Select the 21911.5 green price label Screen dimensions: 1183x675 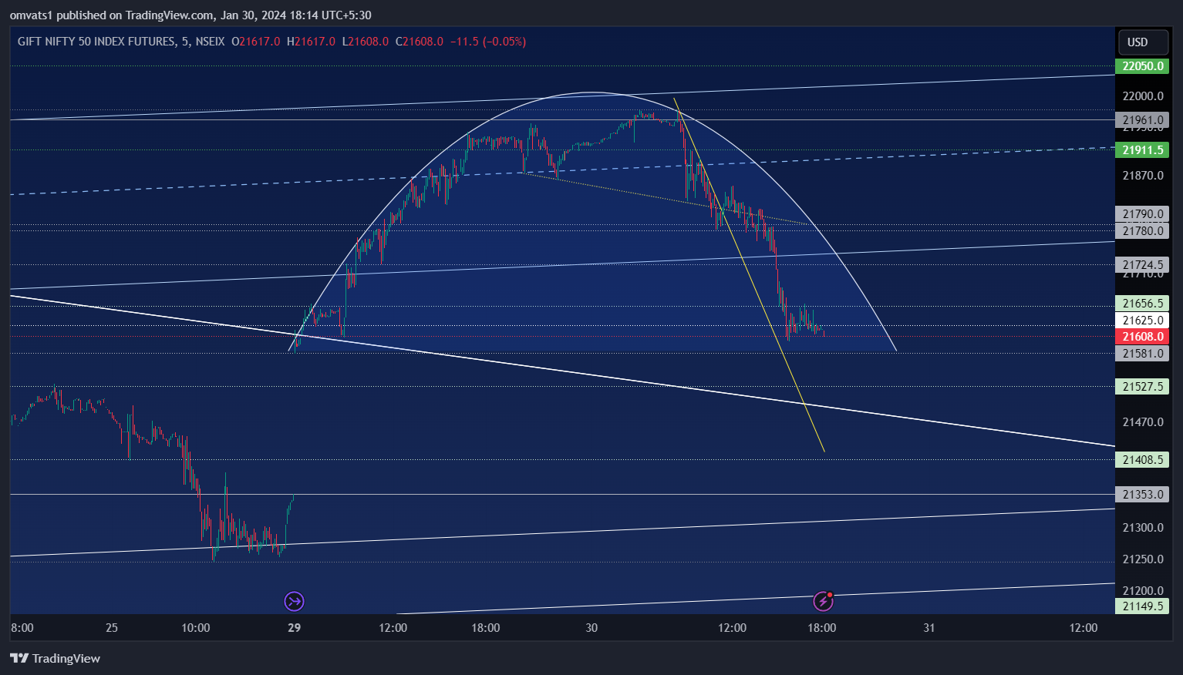[x=1142, y=150]
